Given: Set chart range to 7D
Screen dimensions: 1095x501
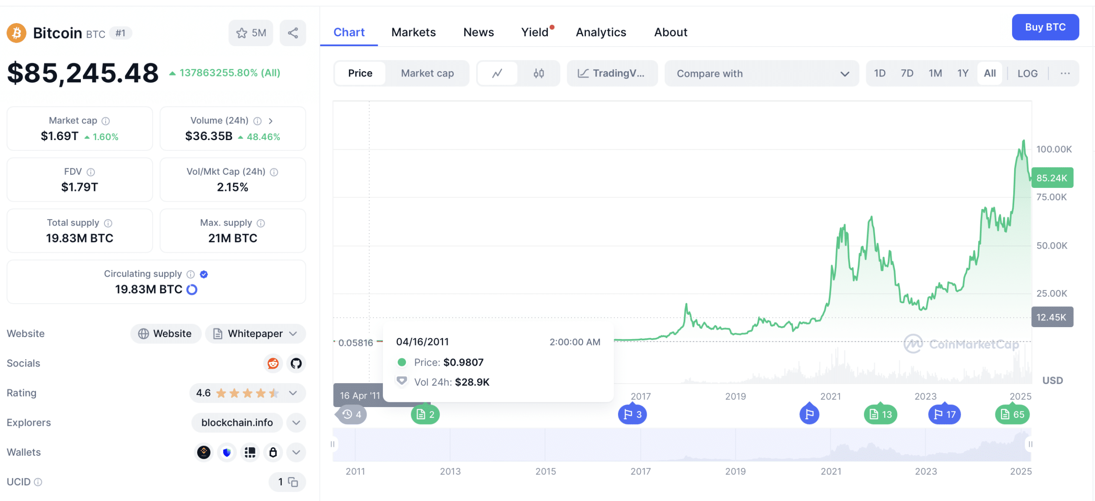Looking at the screenshot, I should tap(907, 73).
